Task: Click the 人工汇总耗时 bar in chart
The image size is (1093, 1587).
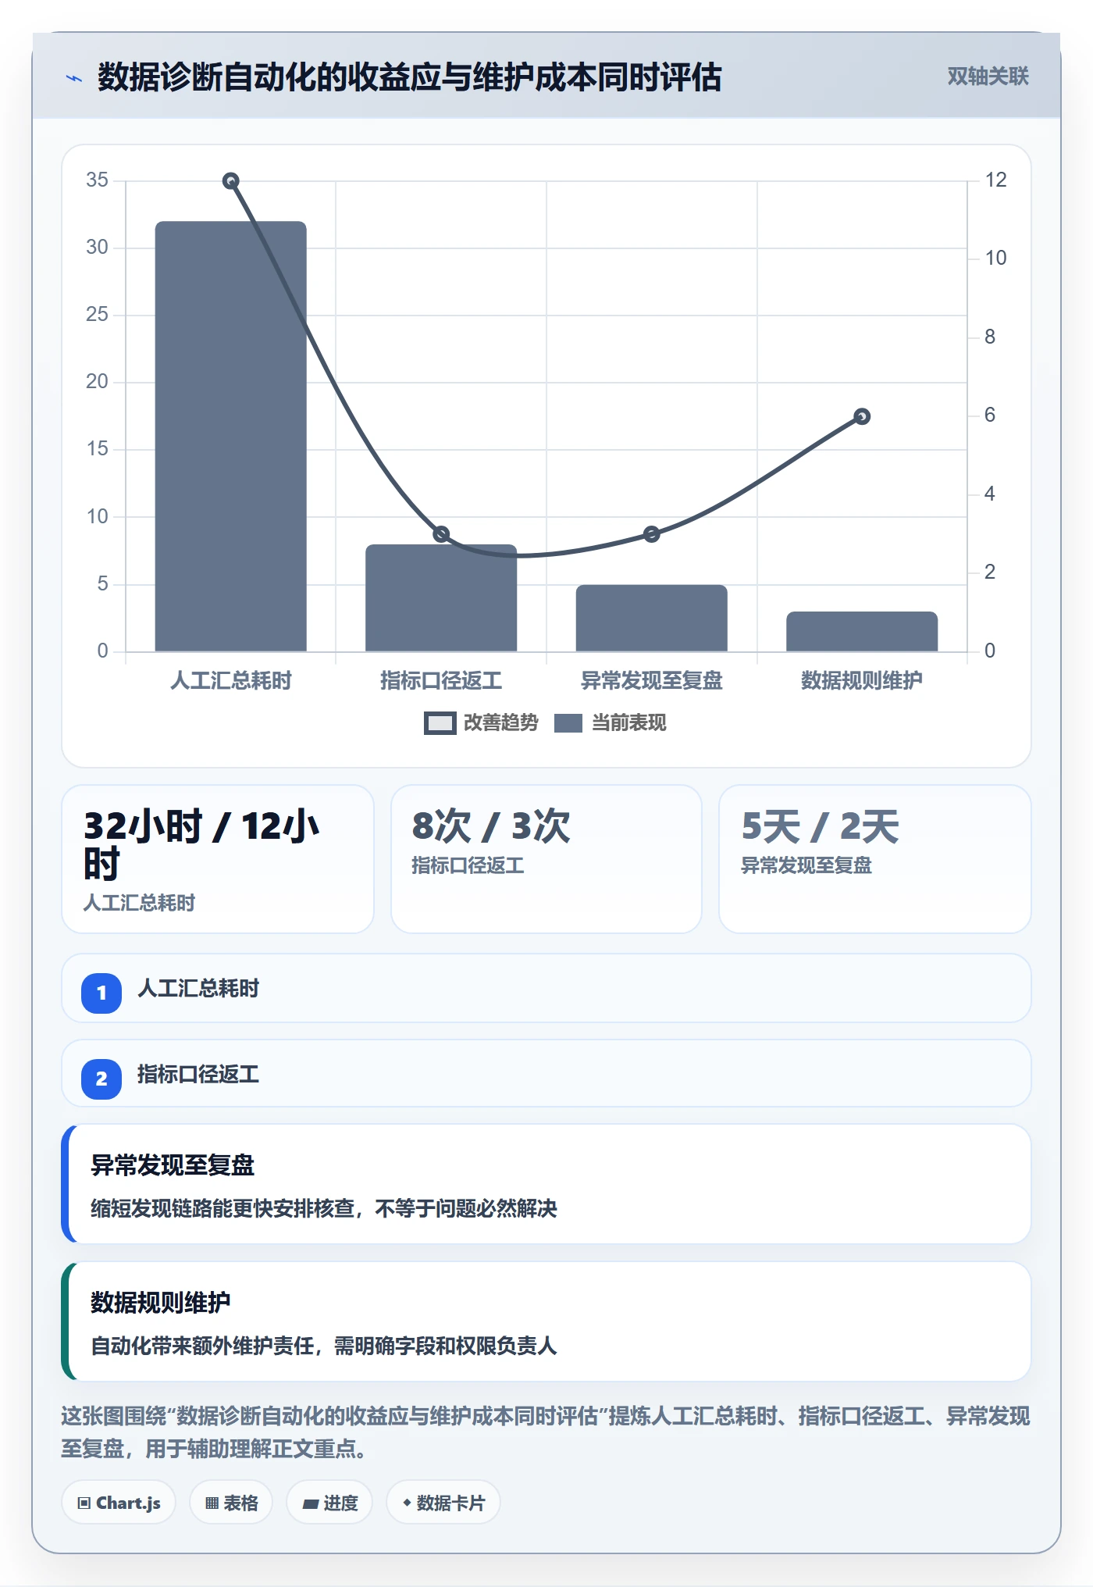Action: pos(230,436)
